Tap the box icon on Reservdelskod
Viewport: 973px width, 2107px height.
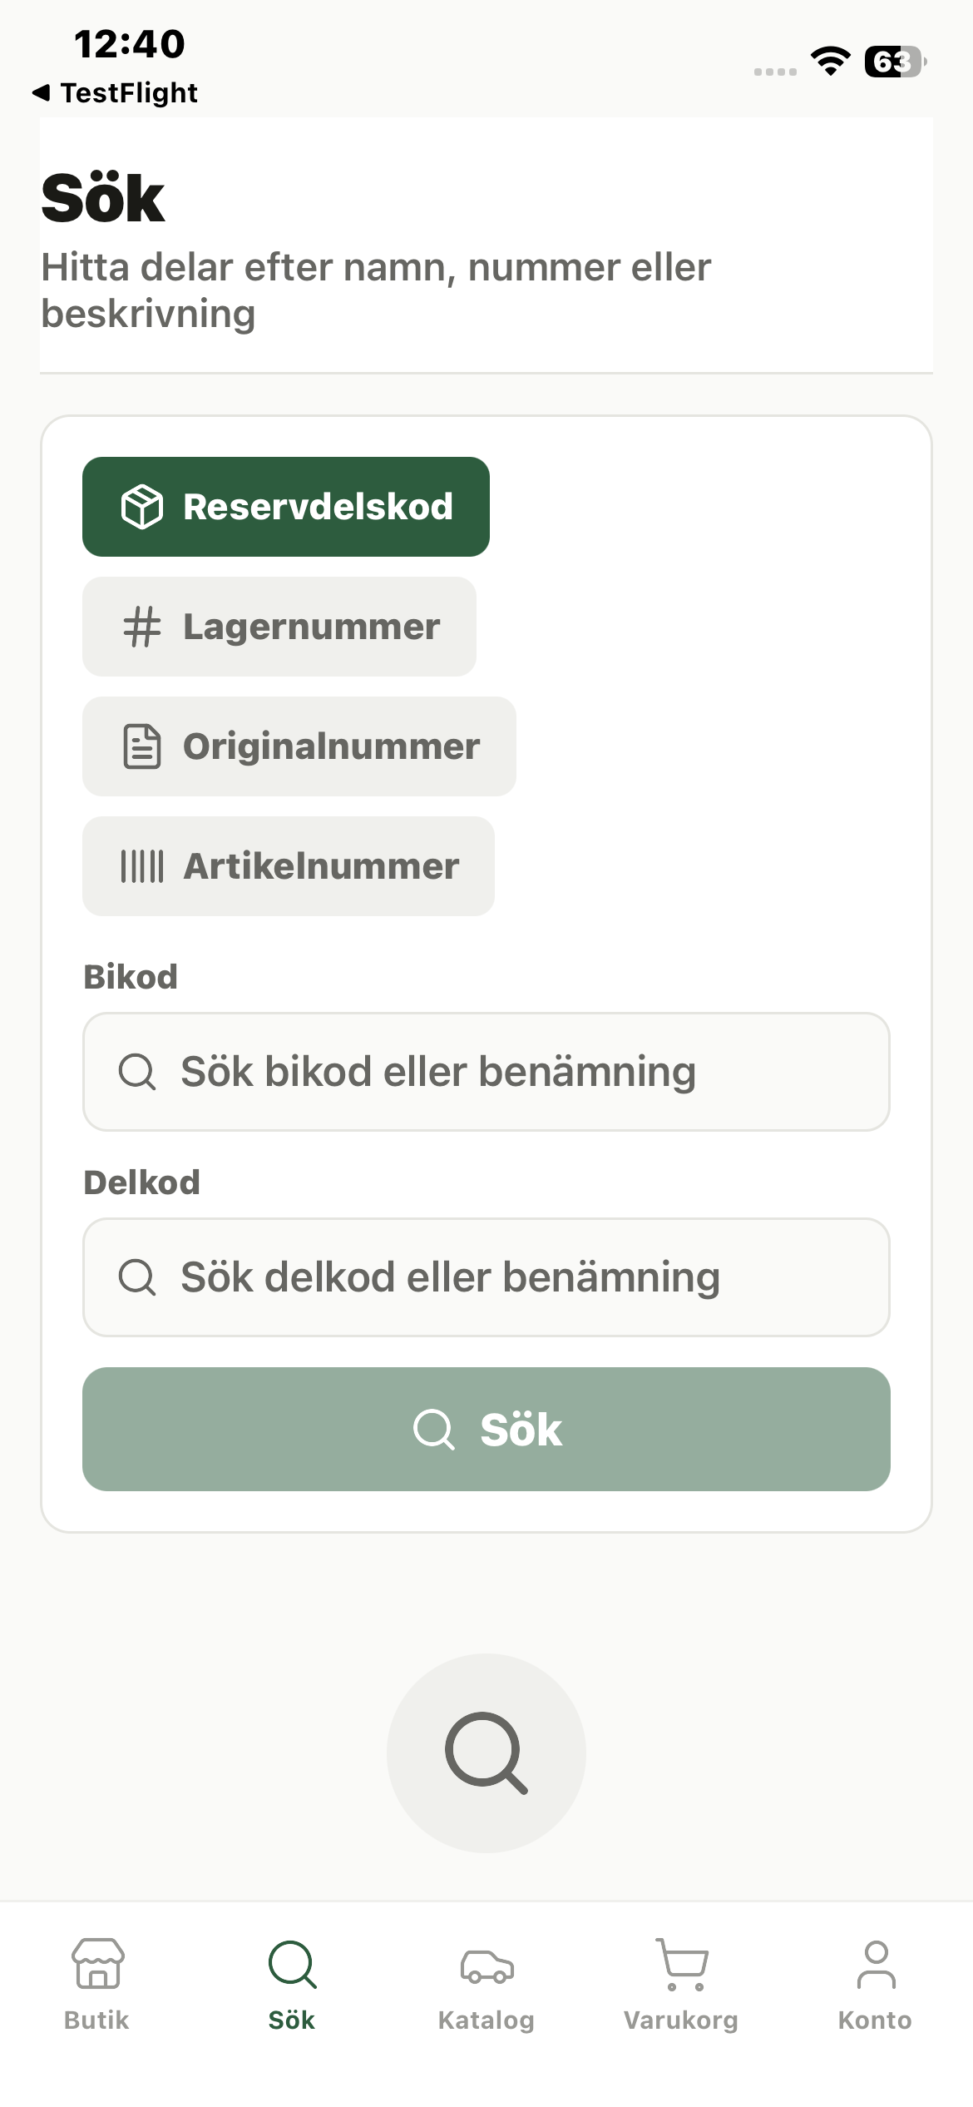coord(142,507)
